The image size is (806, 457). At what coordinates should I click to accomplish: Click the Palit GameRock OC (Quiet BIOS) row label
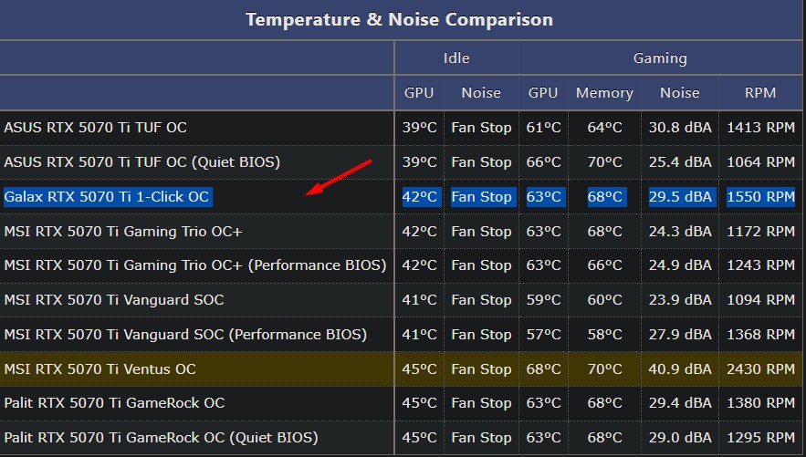pos(162,438)
